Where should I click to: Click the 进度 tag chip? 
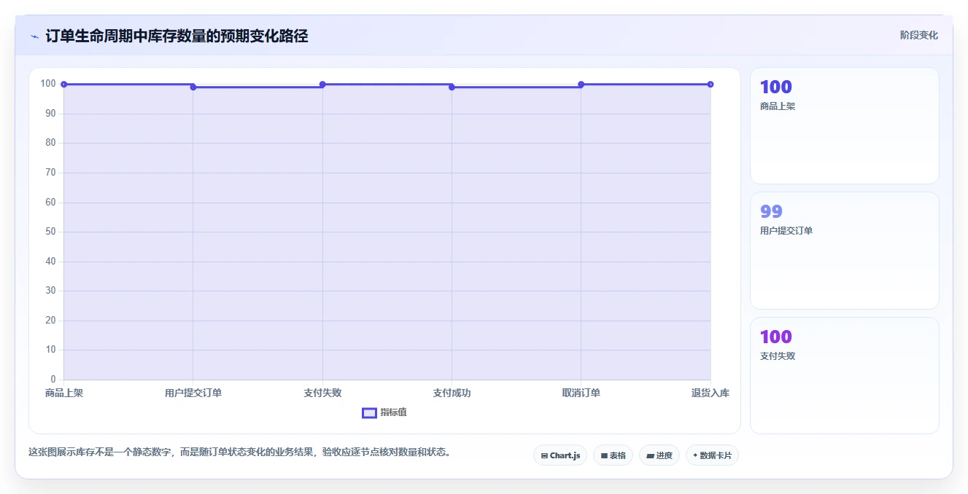point(659,455)
